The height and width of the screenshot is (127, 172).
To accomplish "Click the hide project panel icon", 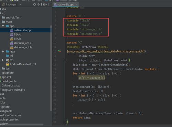I will coord(50,4).
